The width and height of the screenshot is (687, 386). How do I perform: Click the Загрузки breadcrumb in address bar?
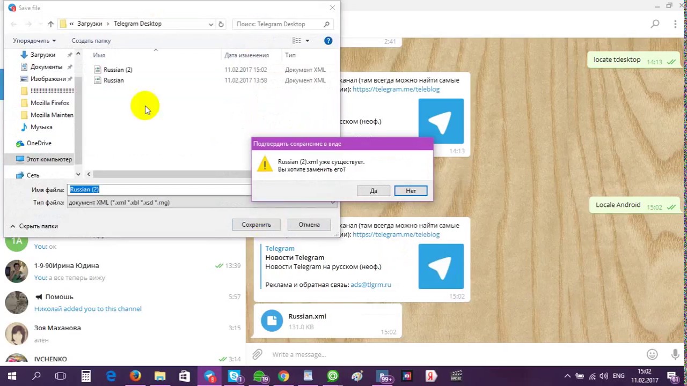click(x=90, y=24)
